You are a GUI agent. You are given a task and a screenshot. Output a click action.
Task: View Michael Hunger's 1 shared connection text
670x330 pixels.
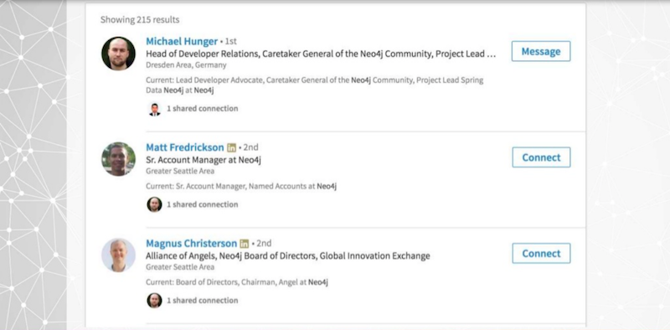[202, 109]
